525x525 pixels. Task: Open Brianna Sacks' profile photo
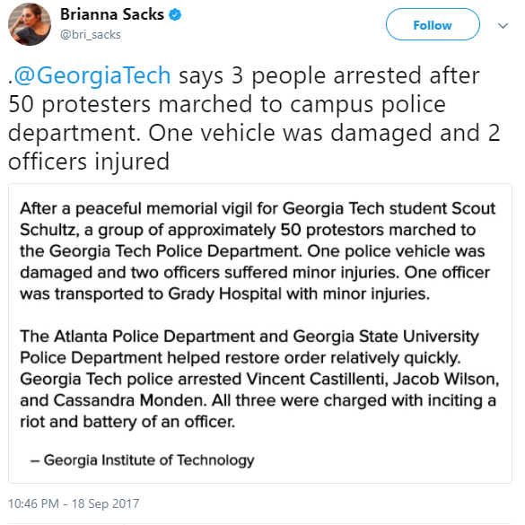(x=30, y=24)
